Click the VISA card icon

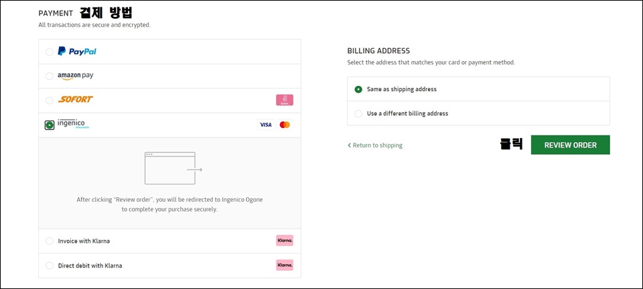coord(266,125)
